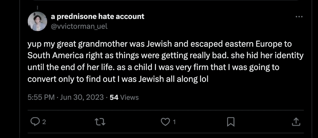Click the @vvictorman_uel handle
The image size is (318, 138).
[79, 26]
